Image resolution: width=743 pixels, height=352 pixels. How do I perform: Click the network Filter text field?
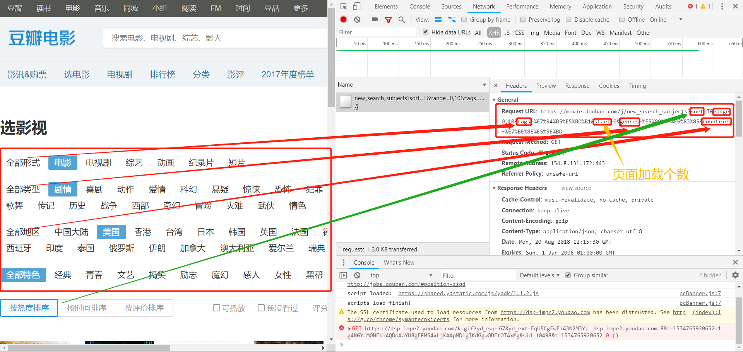point(376,32)
